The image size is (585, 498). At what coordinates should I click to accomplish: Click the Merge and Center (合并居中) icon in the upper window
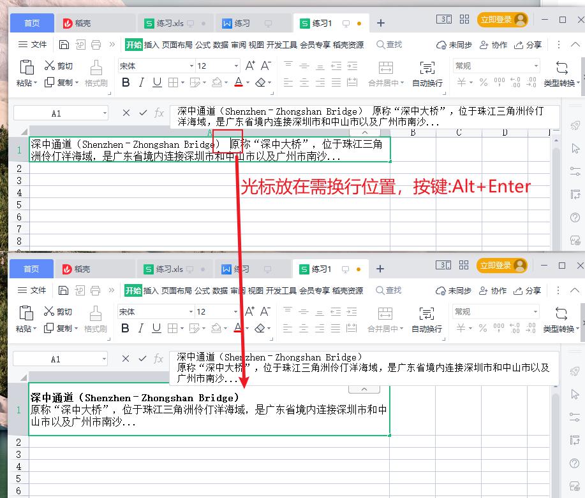click(386, 68)
